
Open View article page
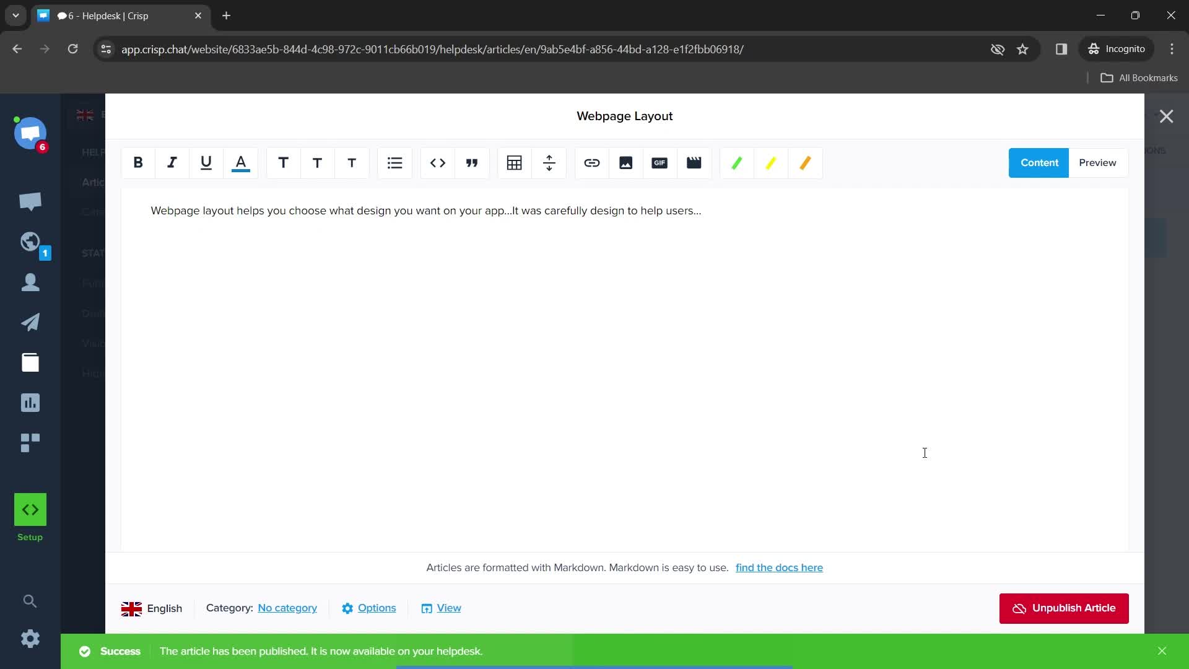coord(448,608)
